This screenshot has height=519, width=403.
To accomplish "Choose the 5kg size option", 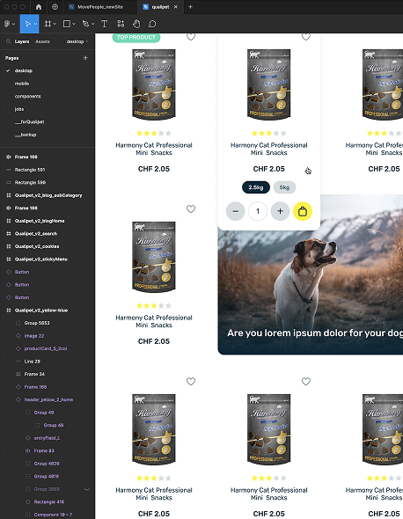I will [x=284, y=187].
